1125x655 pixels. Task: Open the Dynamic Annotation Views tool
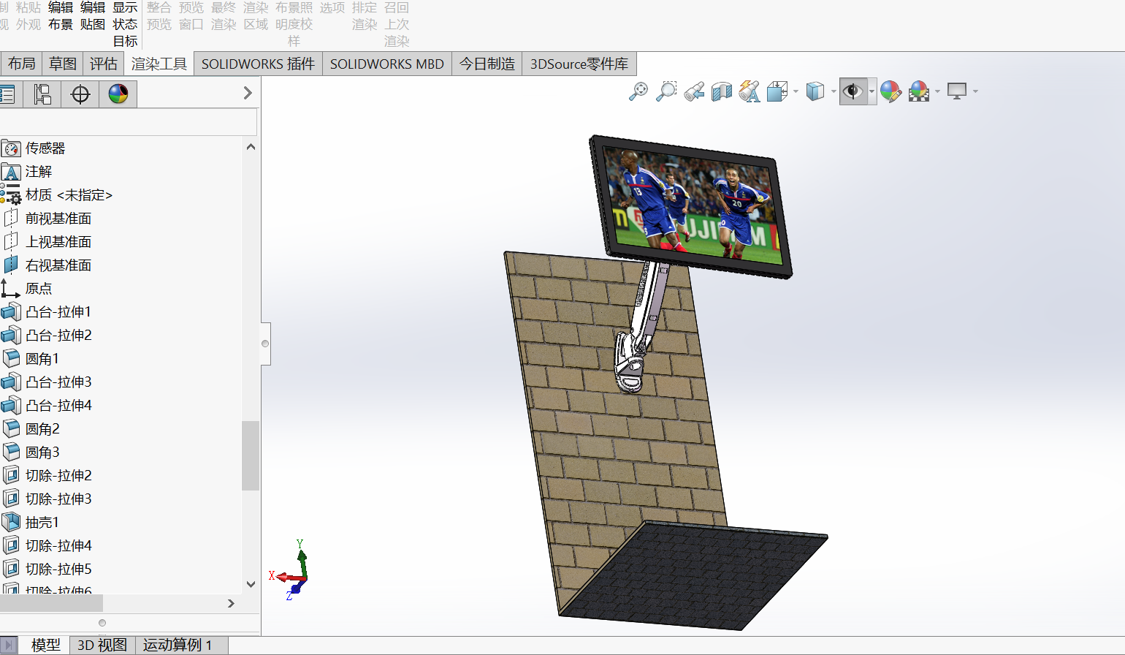(x=750, y=91)
